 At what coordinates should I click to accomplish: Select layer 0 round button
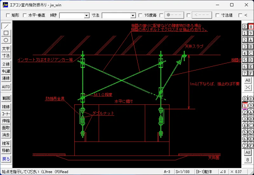pos(244,99)
